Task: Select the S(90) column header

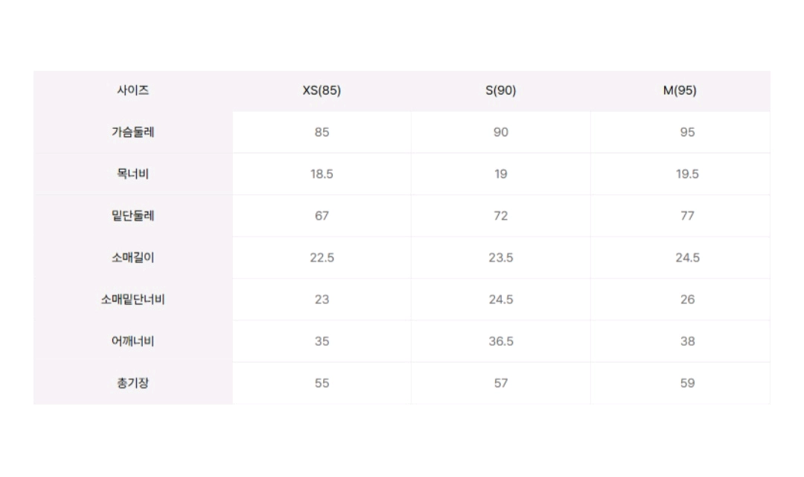Action: point(500,91)
